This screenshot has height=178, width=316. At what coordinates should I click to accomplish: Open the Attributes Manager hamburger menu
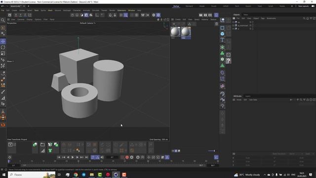pos(234,100)
